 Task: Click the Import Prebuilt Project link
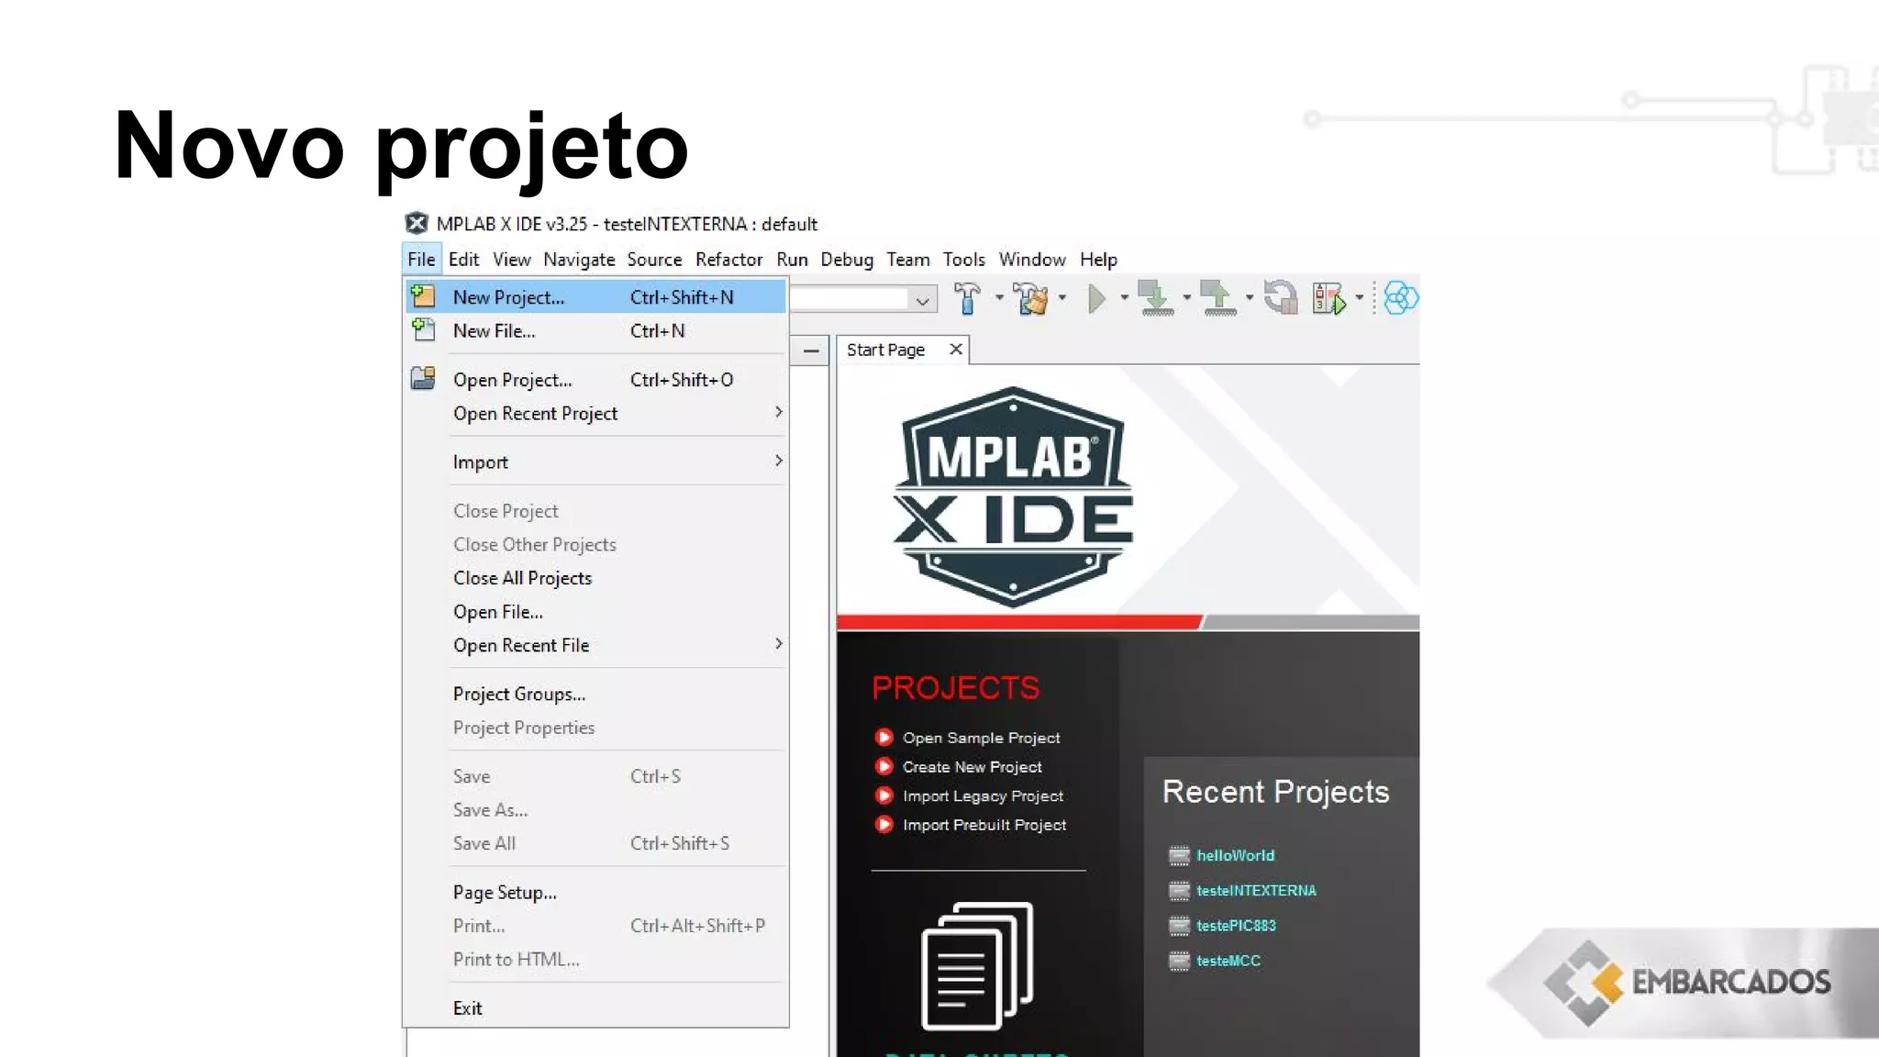point(984,825)
